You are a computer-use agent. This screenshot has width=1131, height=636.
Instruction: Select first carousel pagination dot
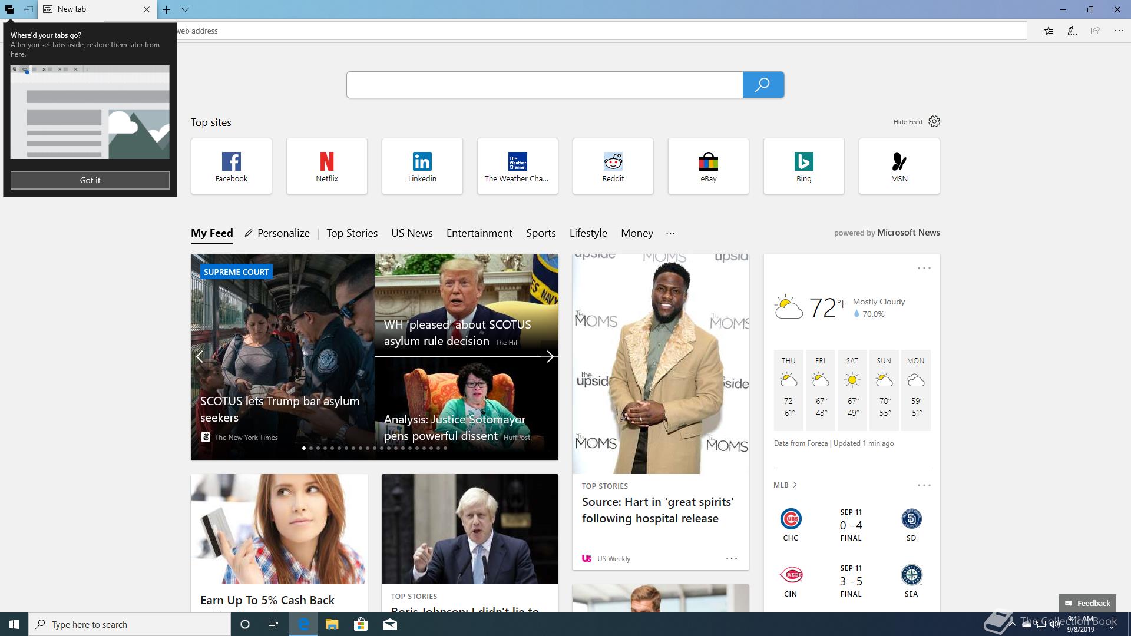304,448
